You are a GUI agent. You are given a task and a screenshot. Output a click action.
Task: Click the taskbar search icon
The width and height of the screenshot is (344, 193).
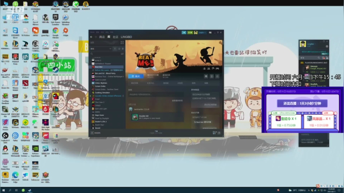click(x=10, y=190)
